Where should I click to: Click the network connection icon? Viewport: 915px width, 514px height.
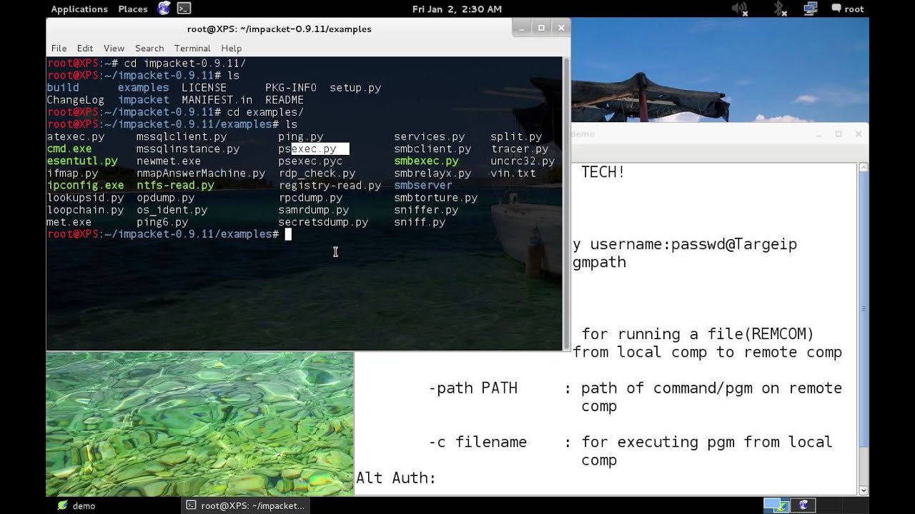(x=810, y=9)
